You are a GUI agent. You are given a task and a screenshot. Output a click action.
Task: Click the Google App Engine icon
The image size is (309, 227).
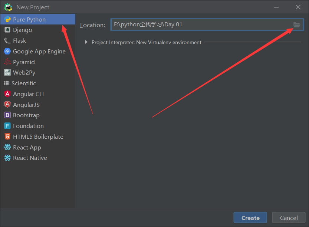coord(7,51)
